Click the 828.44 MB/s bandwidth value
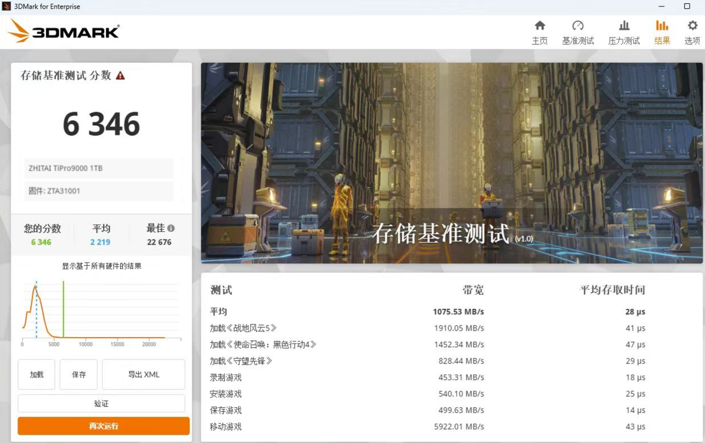 point(461,361)
